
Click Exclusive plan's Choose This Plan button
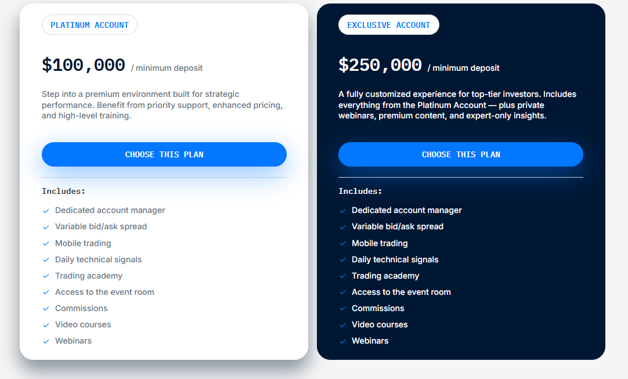[x=461, y=154]
